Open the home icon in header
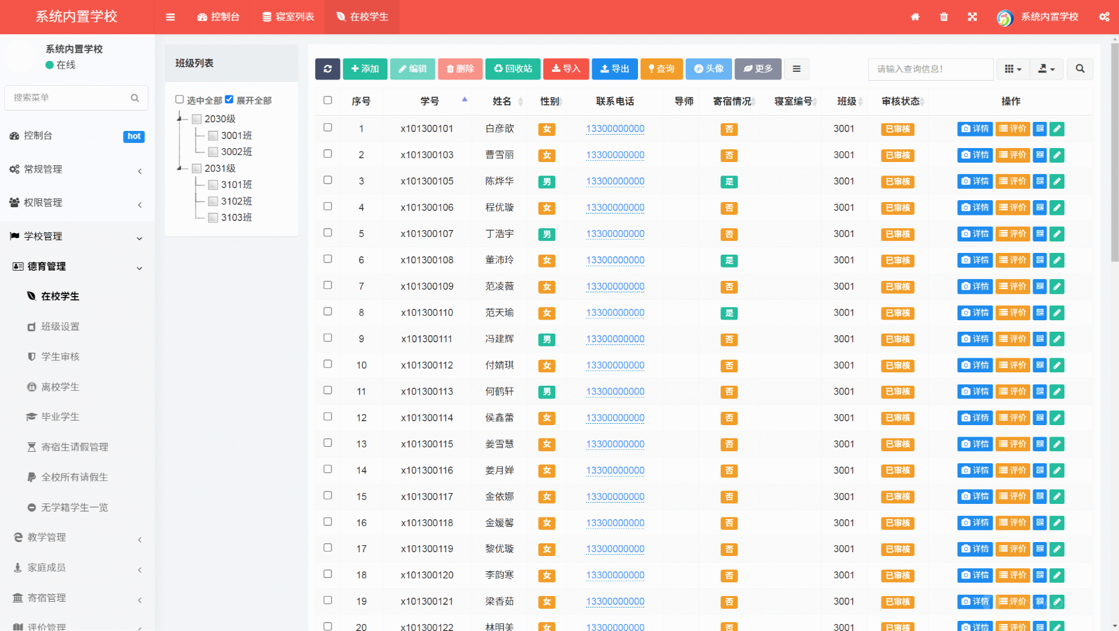 [x=915, y=17]
